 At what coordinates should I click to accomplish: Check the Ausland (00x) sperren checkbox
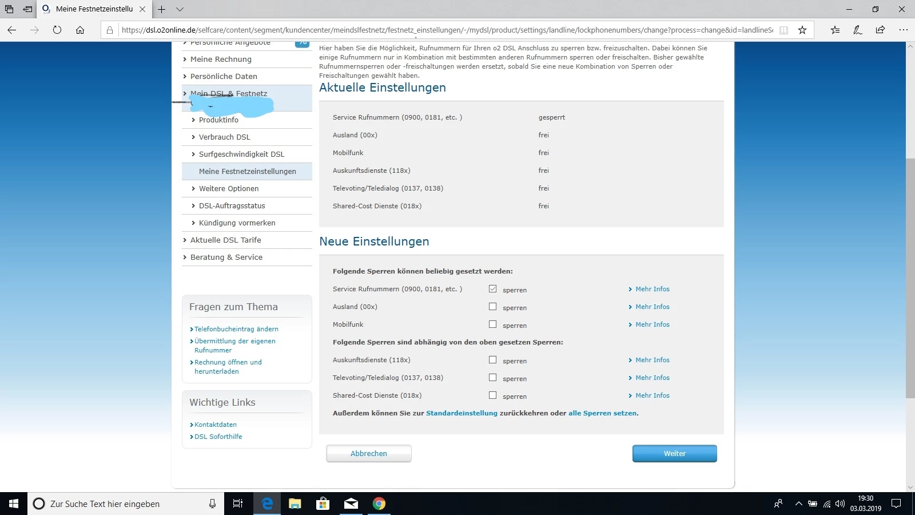coord(493,307)
